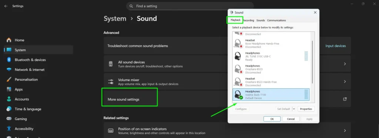Click the realme Buds T100 volume level meter
The width and height of the screenshot is (379, 138).
coord(306,95)
